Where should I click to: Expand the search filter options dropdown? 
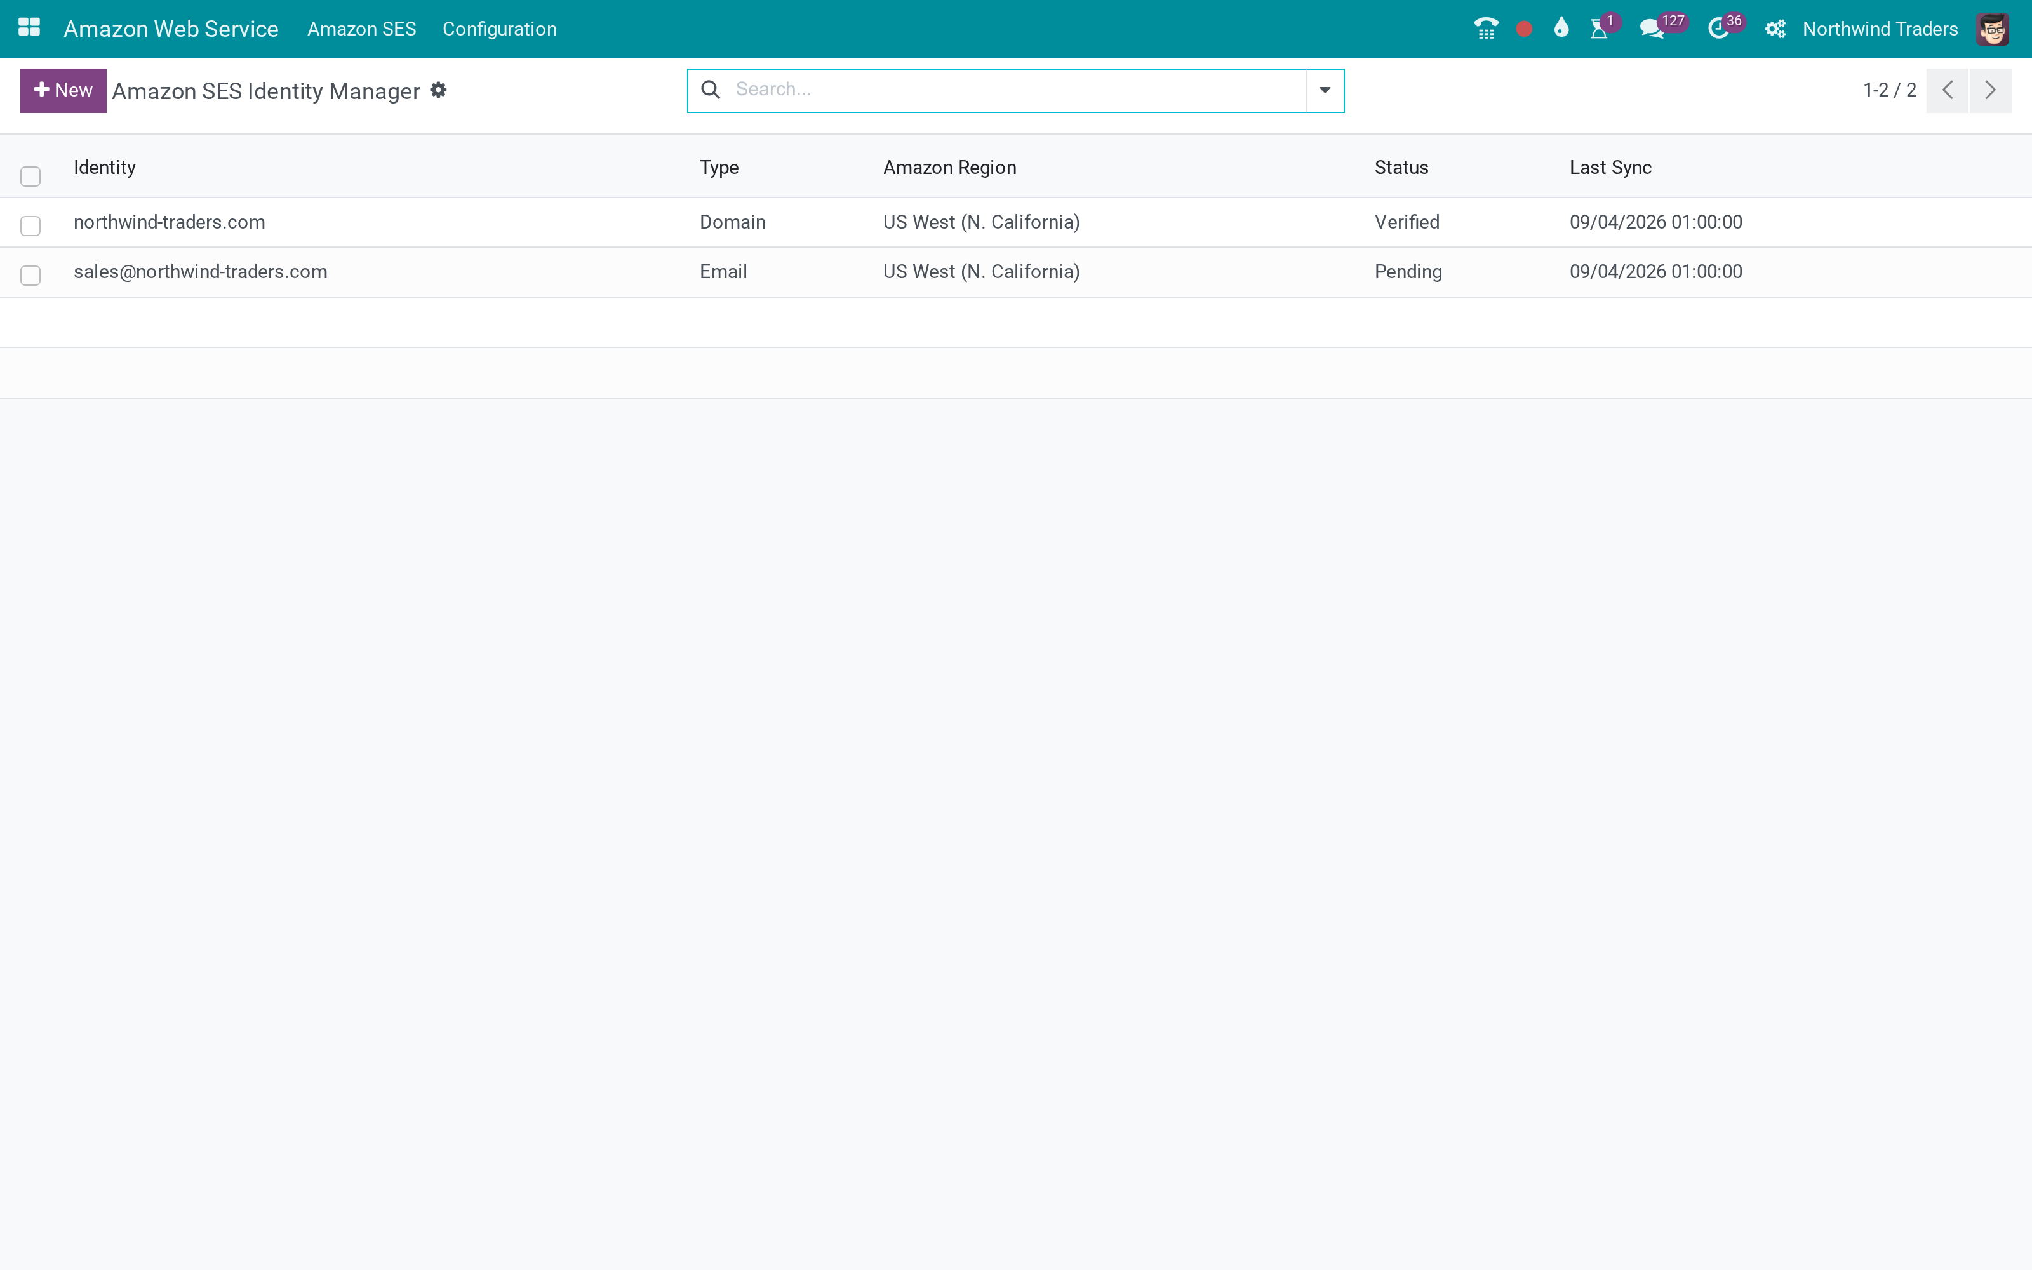click(x=1324, y=90)
